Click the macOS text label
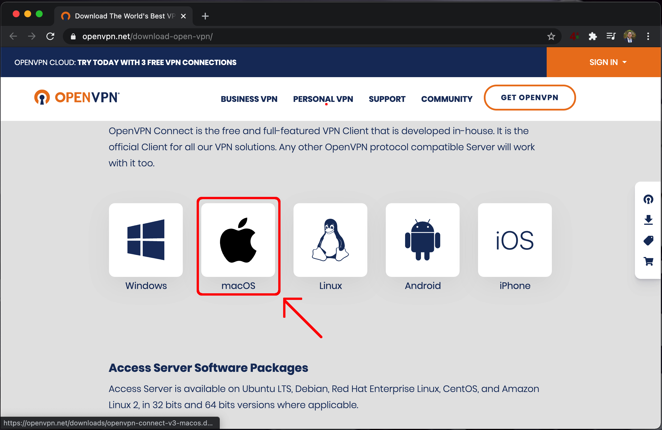The width and height of the screenshot is (662, 430). [x=238, y=286]
